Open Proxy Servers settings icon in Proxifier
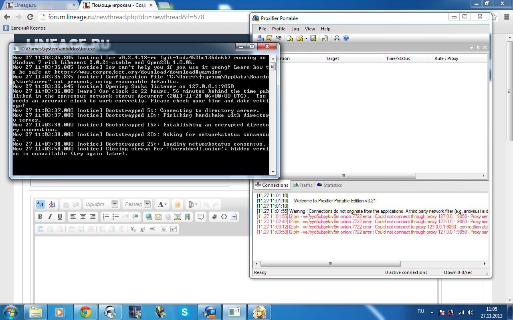The width and height of the screenshot is (513, 320). 261,38
